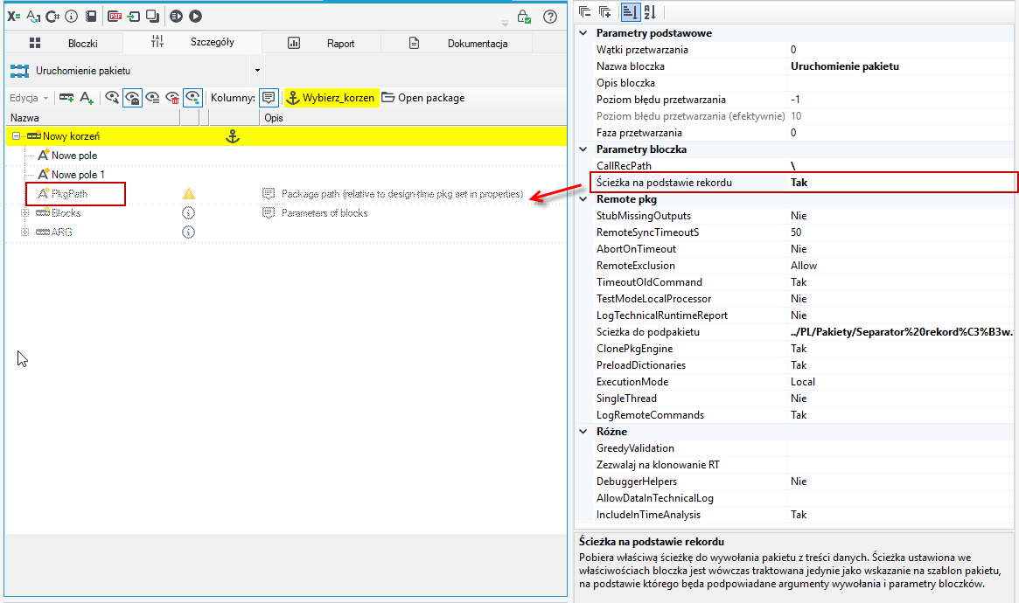Switch to the Bloczki tab
The width and height of the screenshot is (1019, 603).
[64, 44]
